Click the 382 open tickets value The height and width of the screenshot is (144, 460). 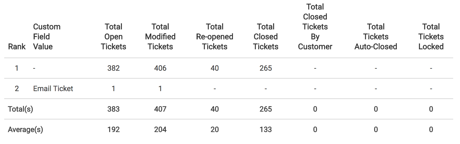click(113, 68)
